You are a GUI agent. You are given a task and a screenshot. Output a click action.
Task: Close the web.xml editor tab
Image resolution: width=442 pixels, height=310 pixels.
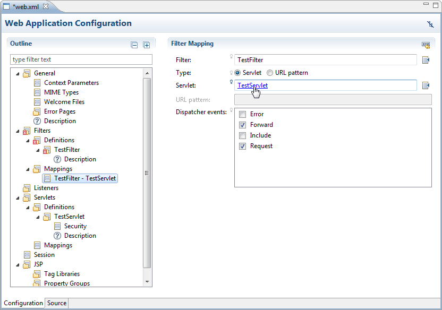tap(46, 6)
